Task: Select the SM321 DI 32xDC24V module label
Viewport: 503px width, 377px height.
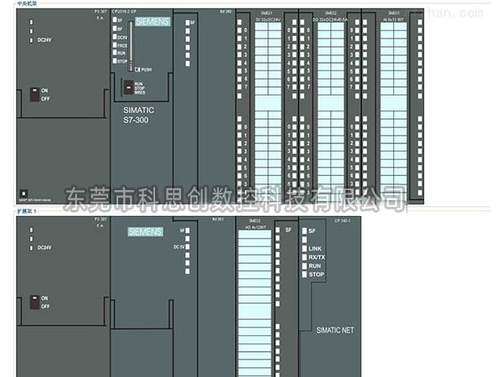Action: (x=267, y=17)
